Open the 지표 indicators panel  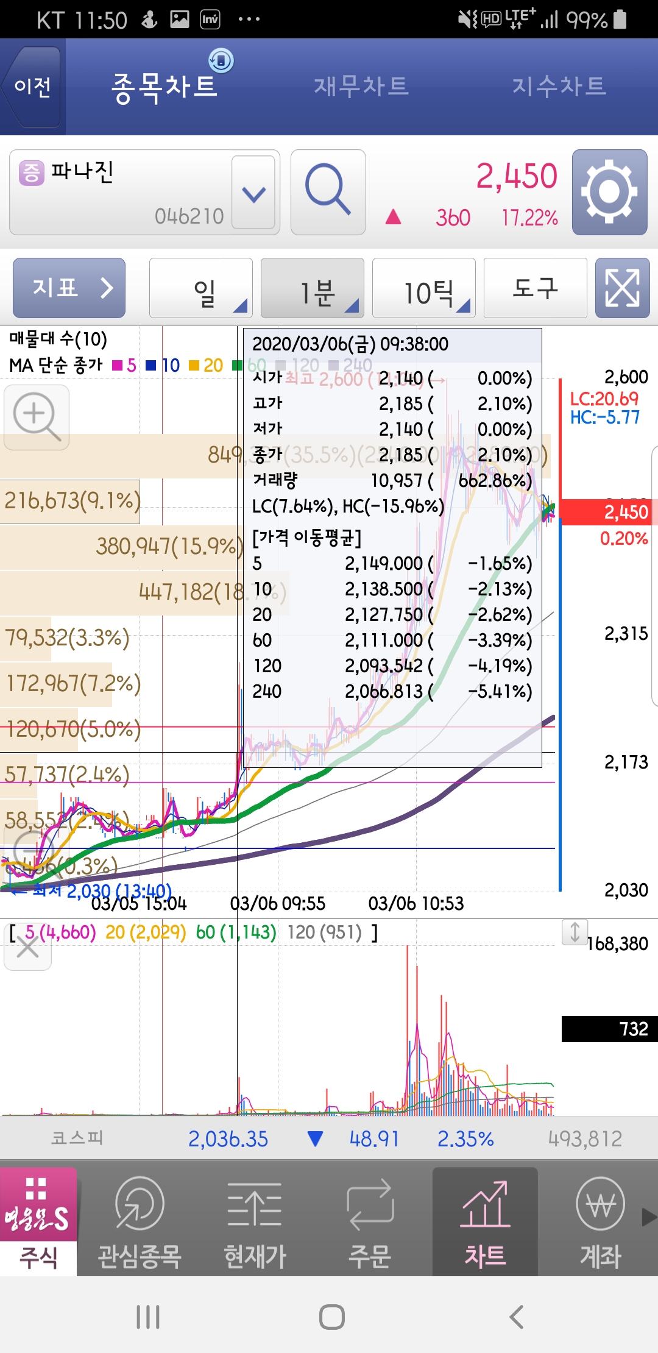69,288
